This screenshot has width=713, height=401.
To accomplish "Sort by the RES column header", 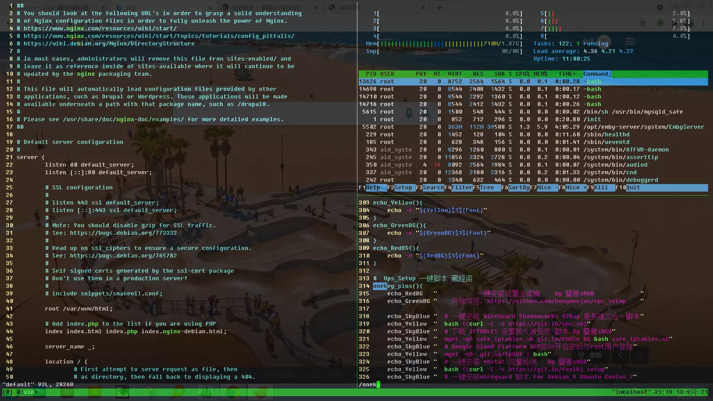I will [x=478, y=74].
